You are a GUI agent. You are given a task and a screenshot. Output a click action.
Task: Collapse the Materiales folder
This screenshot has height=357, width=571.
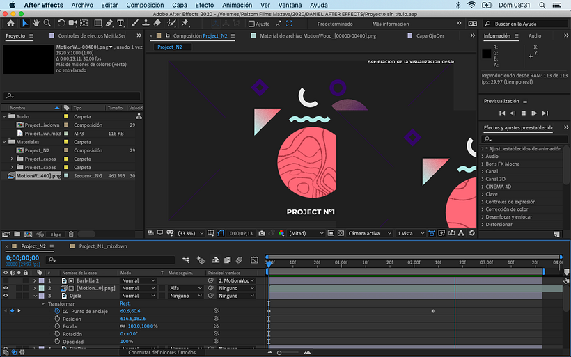[x=4, y=142]
